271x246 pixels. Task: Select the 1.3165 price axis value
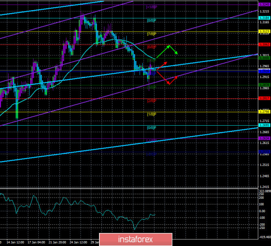(x=264, y=22)
